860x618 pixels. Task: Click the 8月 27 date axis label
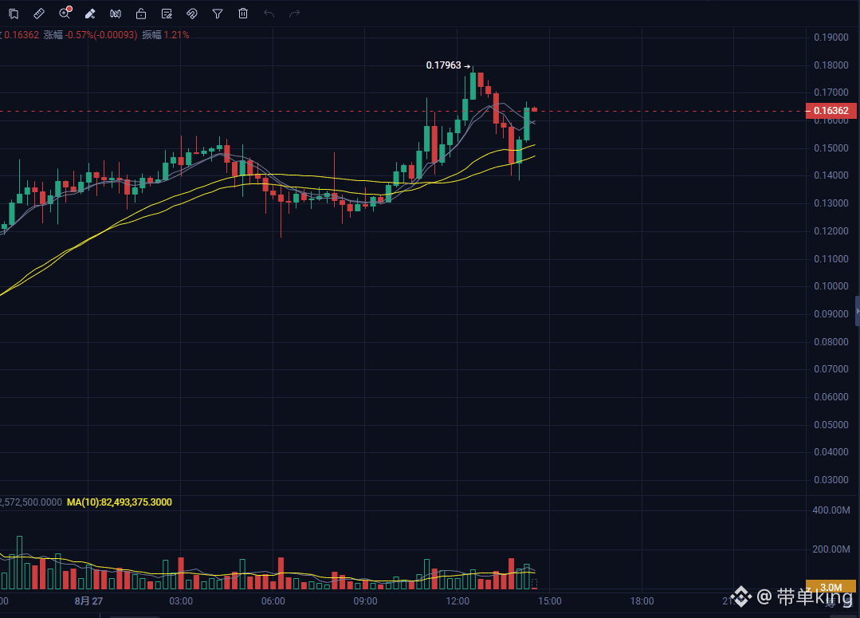(x=88, y=601)
